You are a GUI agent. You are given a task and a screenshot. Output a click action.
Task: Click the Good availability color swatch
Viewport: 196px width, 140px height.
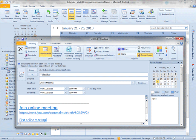tap(152, 92)
